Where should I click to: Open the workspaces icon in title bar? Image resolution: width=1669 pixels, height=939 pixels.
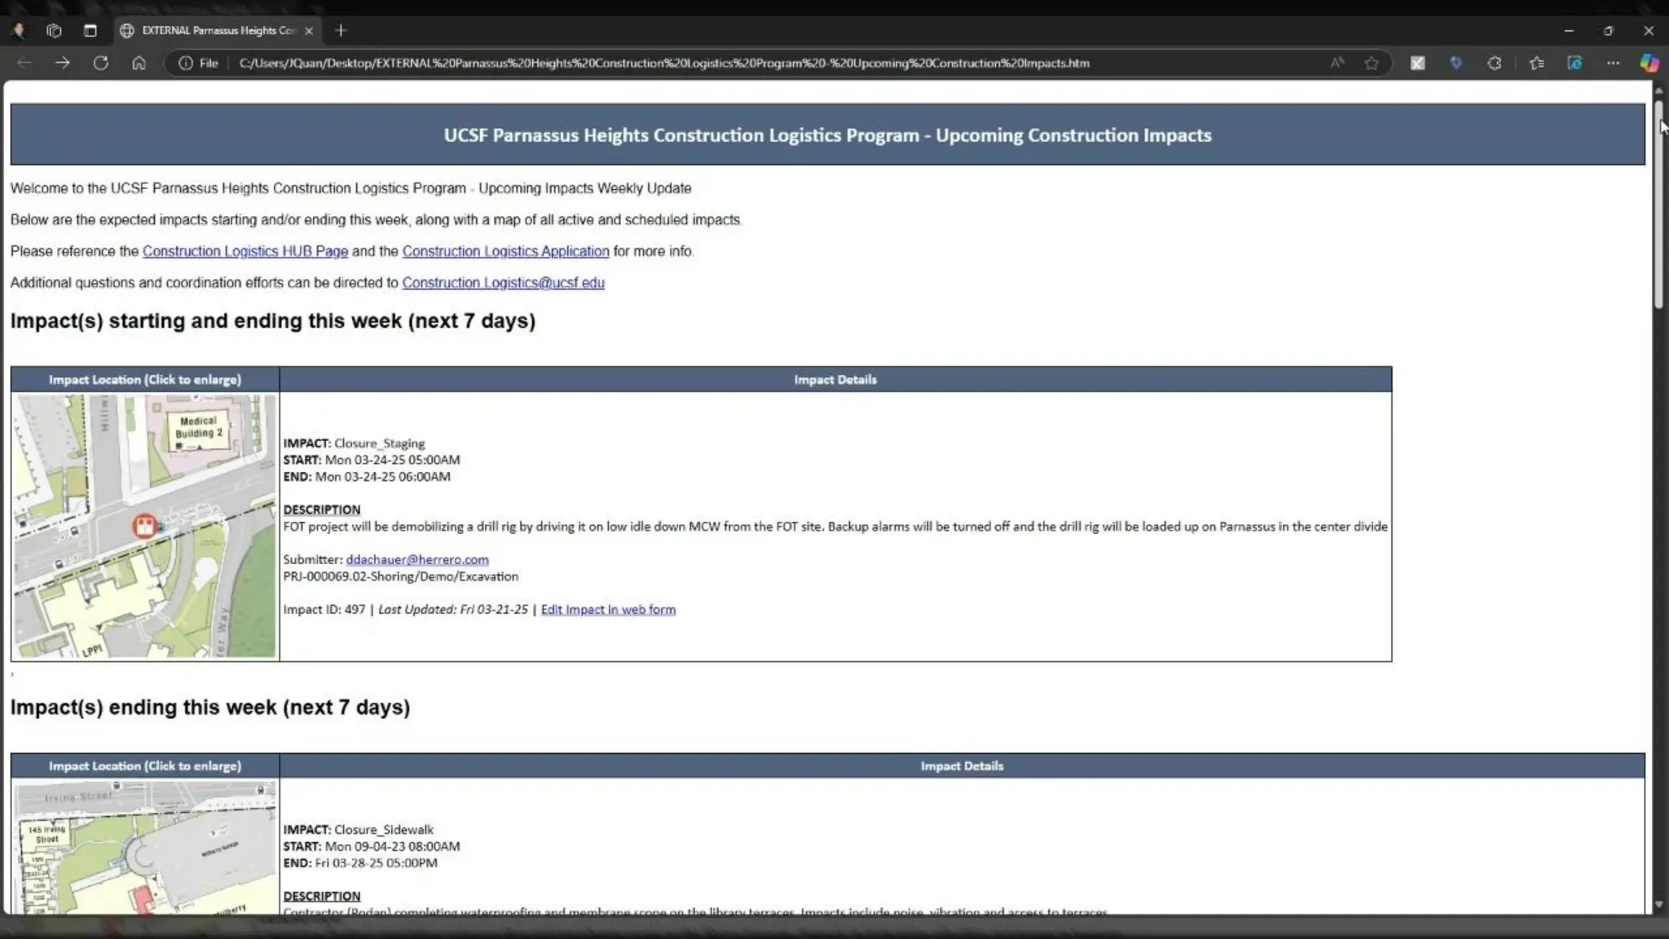point(54,30)
